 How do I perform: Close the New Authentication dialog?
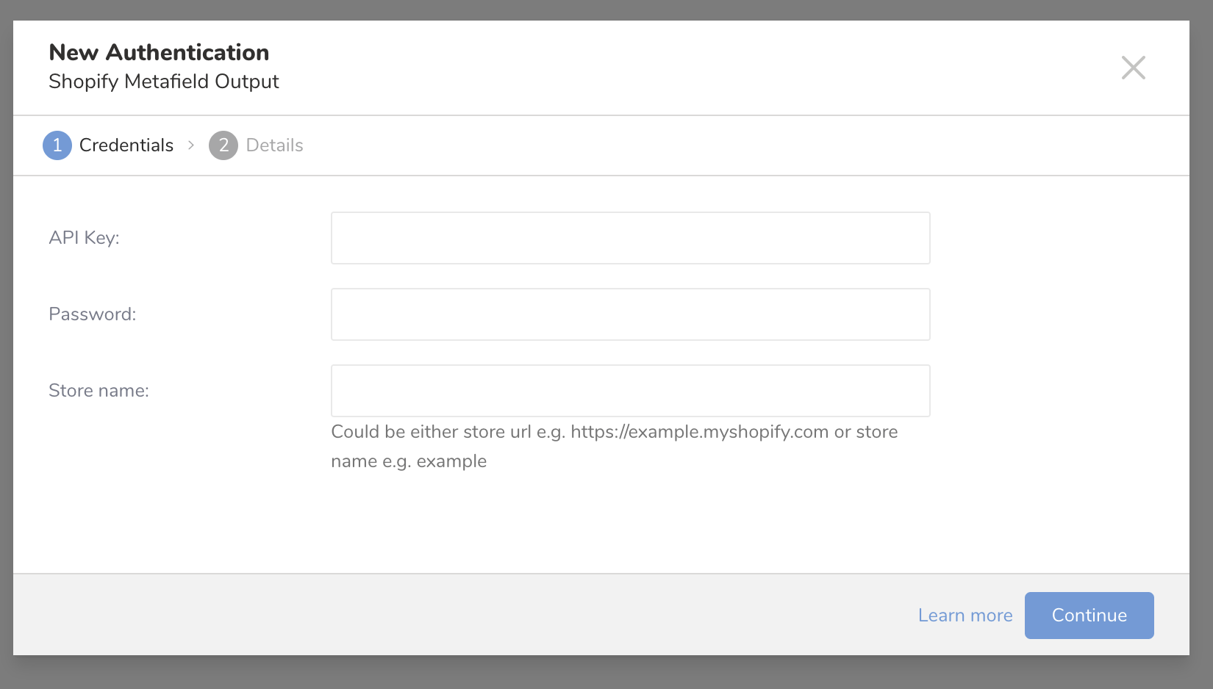[x=1133, y=68]
